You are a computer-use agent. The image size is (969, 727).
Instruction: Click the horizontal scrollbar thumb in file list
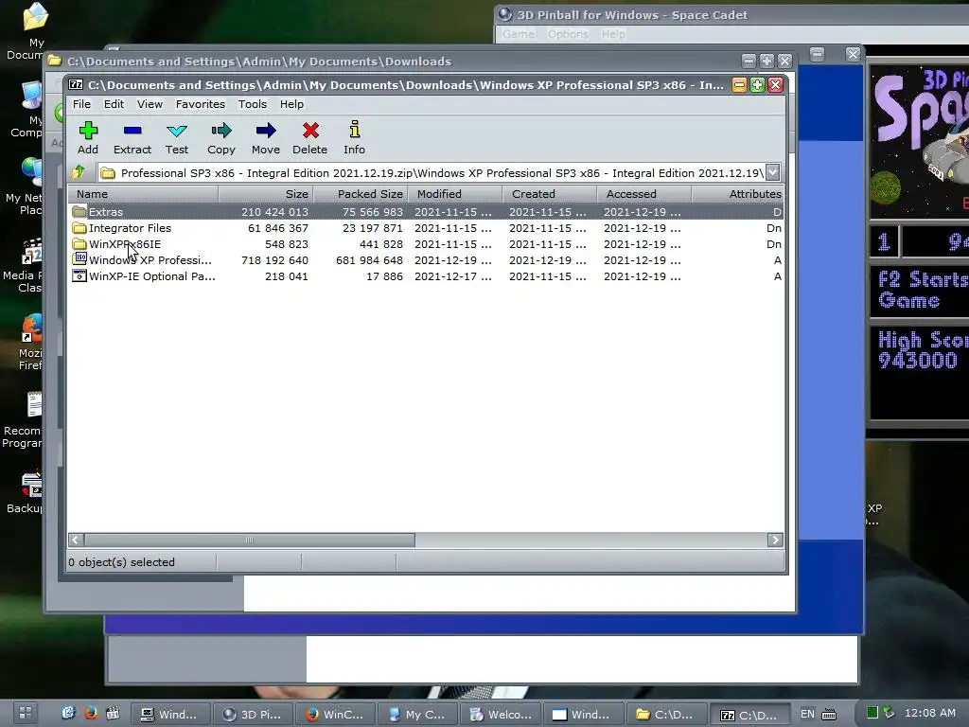(250, 540)
